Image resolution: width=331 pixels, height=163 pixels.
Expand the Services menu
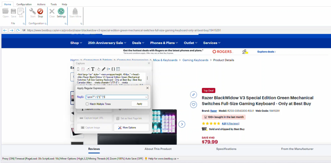pos(212,43)
